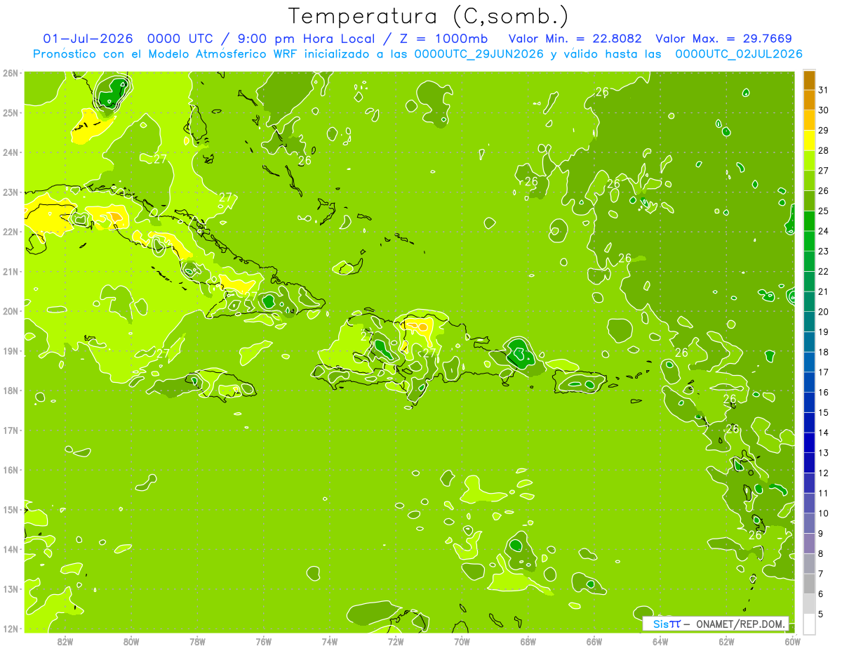Click the 14N latitude axis label

coord(11,549)
